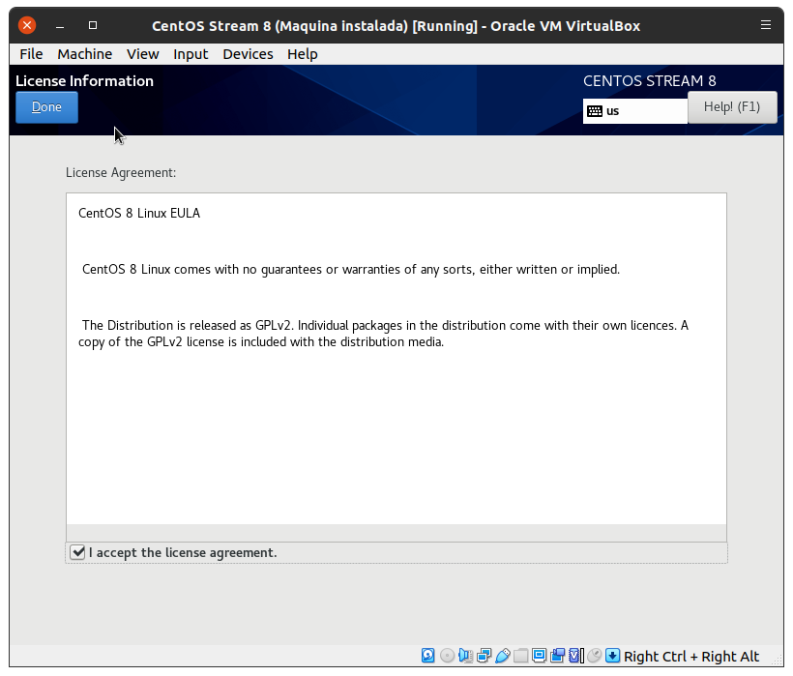Click the optical disk status icon
Image resolution: width=793 pixels, height=676 pixels.
pos(447,656)
